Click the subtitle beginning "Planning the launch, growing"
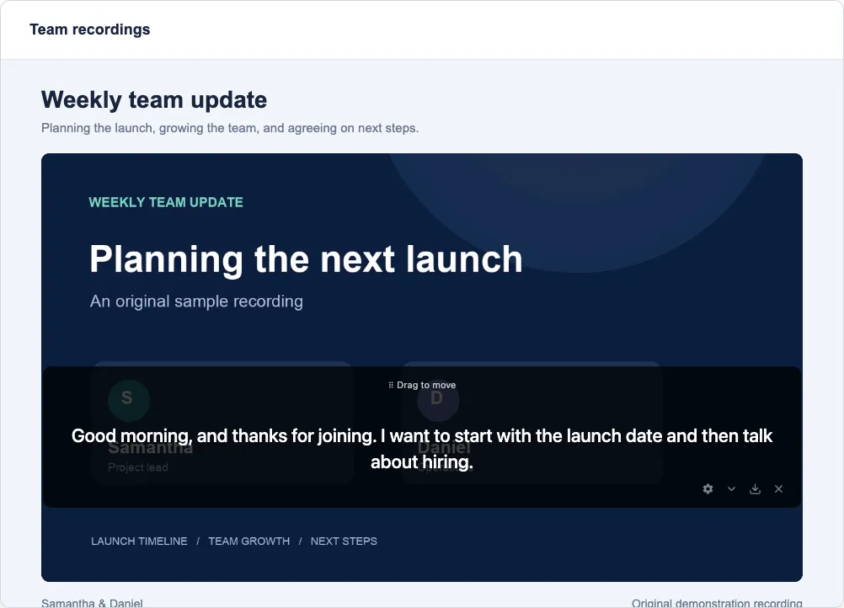 pos(230,128)
